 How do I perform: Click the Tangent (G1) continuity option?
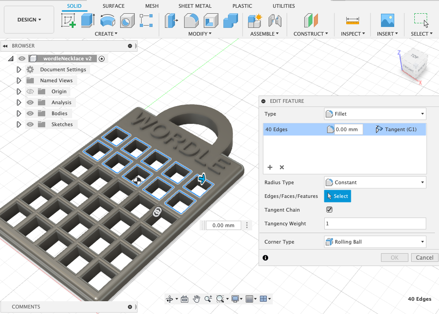[396, 129]
